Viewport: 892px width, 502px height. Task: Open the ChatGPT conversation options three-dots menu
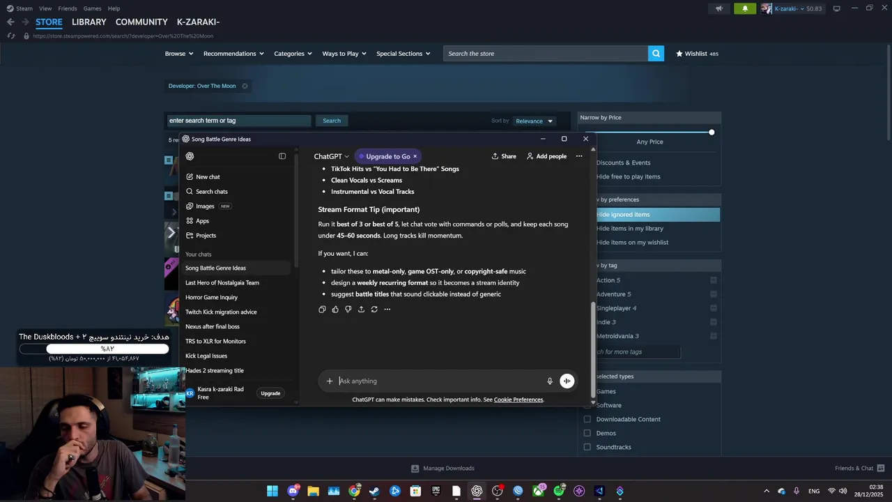pyautogui.click(x=579, y=156)
